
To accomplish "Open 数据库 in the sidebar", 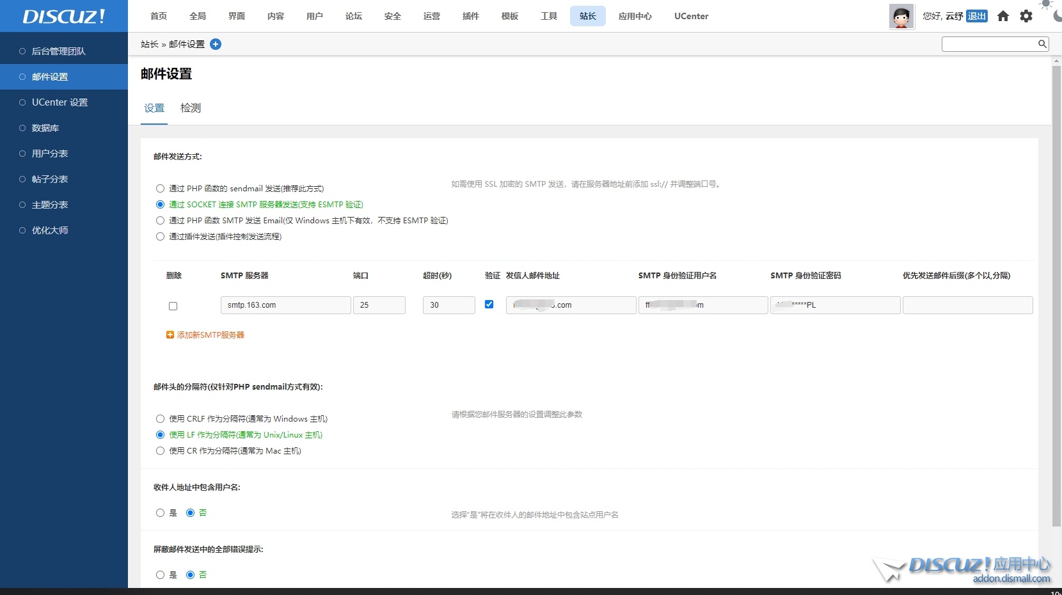I will tap(45, 127).
